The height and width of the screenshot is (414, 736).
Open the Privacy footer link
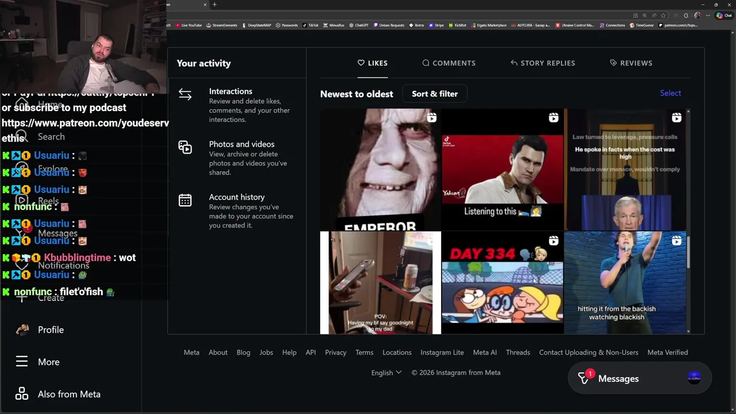(x=335, y=352)
